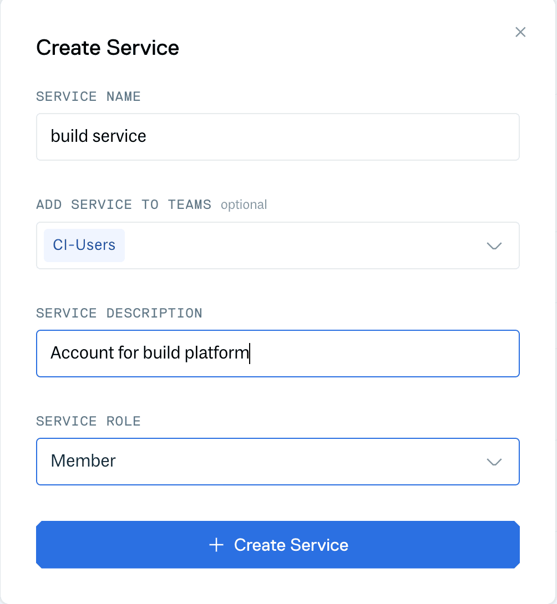Screen dimensions: 557x604
Task: Click the X icon to dismiss the dialog
Action: pyautogui.click(x=520, y=32)
